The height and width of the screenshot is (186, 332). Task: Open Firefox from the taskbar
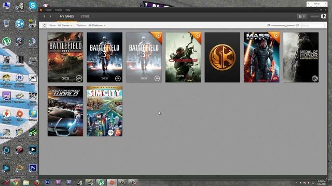[37, 182]
